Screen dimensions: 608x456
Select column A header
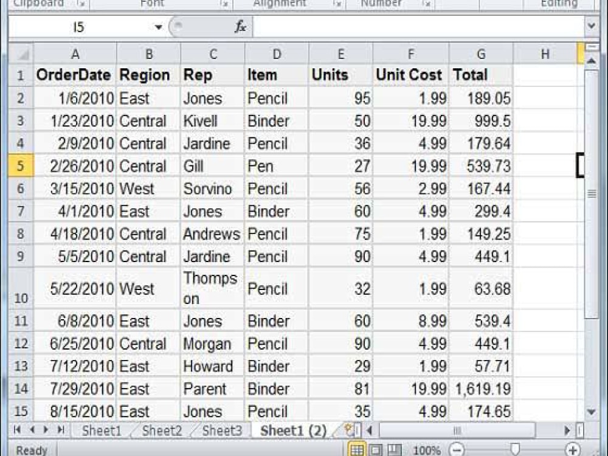coord(75,54)
